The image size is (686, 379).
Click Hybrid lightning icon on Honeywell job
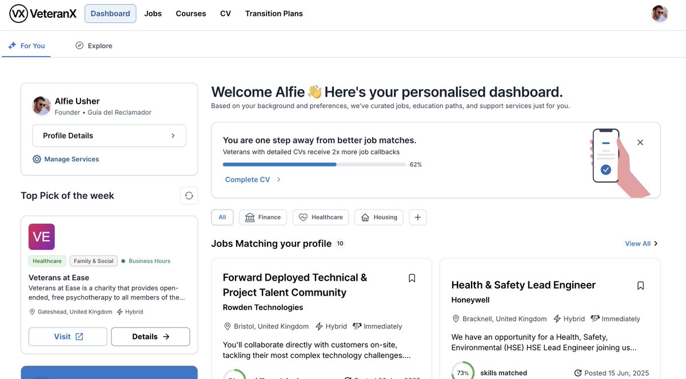point(557,319)
